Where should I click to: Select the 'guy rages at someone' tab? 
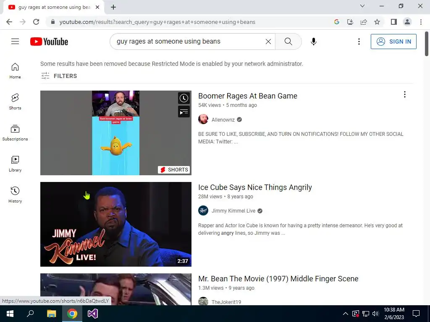click(54, 7)
